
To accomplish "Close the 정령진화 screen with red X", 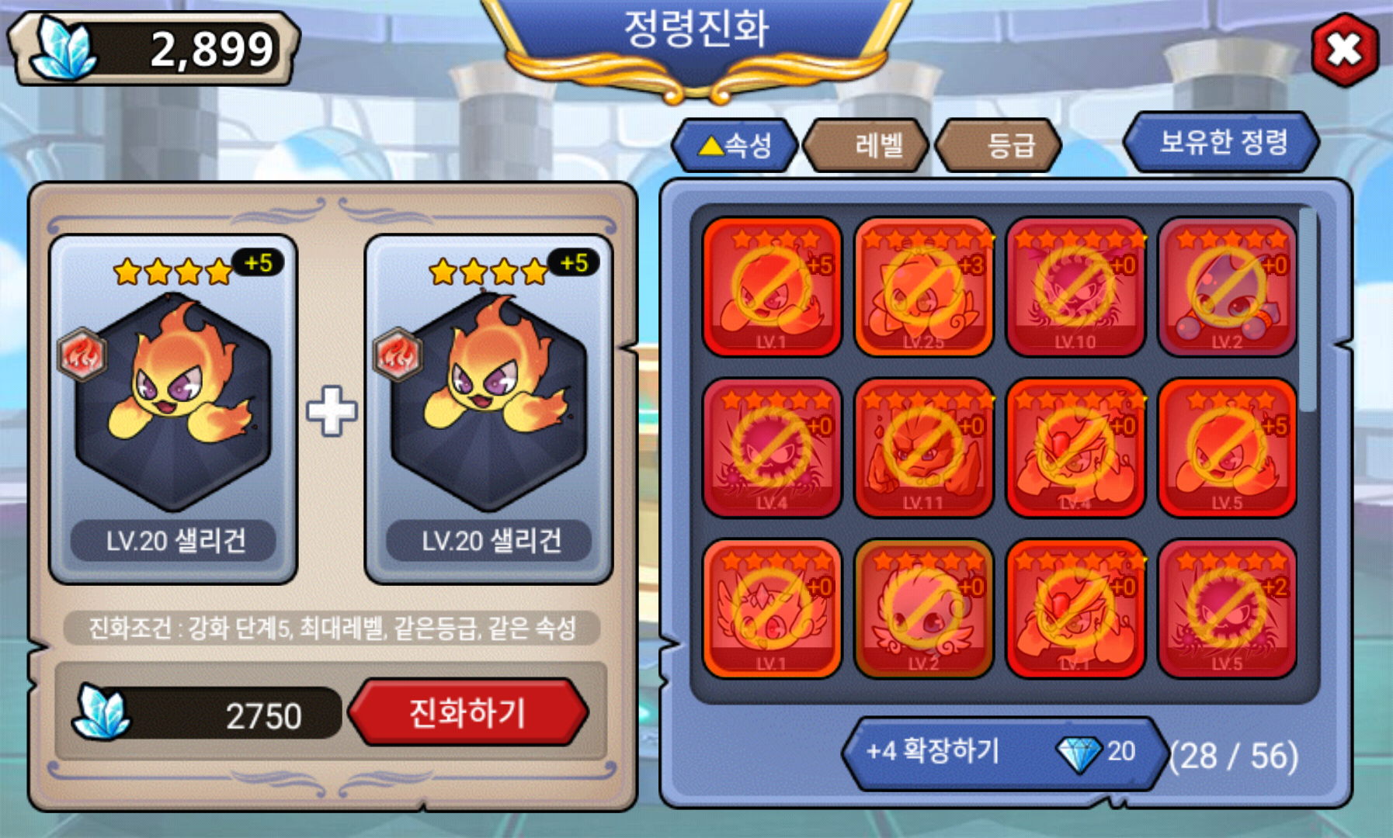I will (x=1344, y=50).
